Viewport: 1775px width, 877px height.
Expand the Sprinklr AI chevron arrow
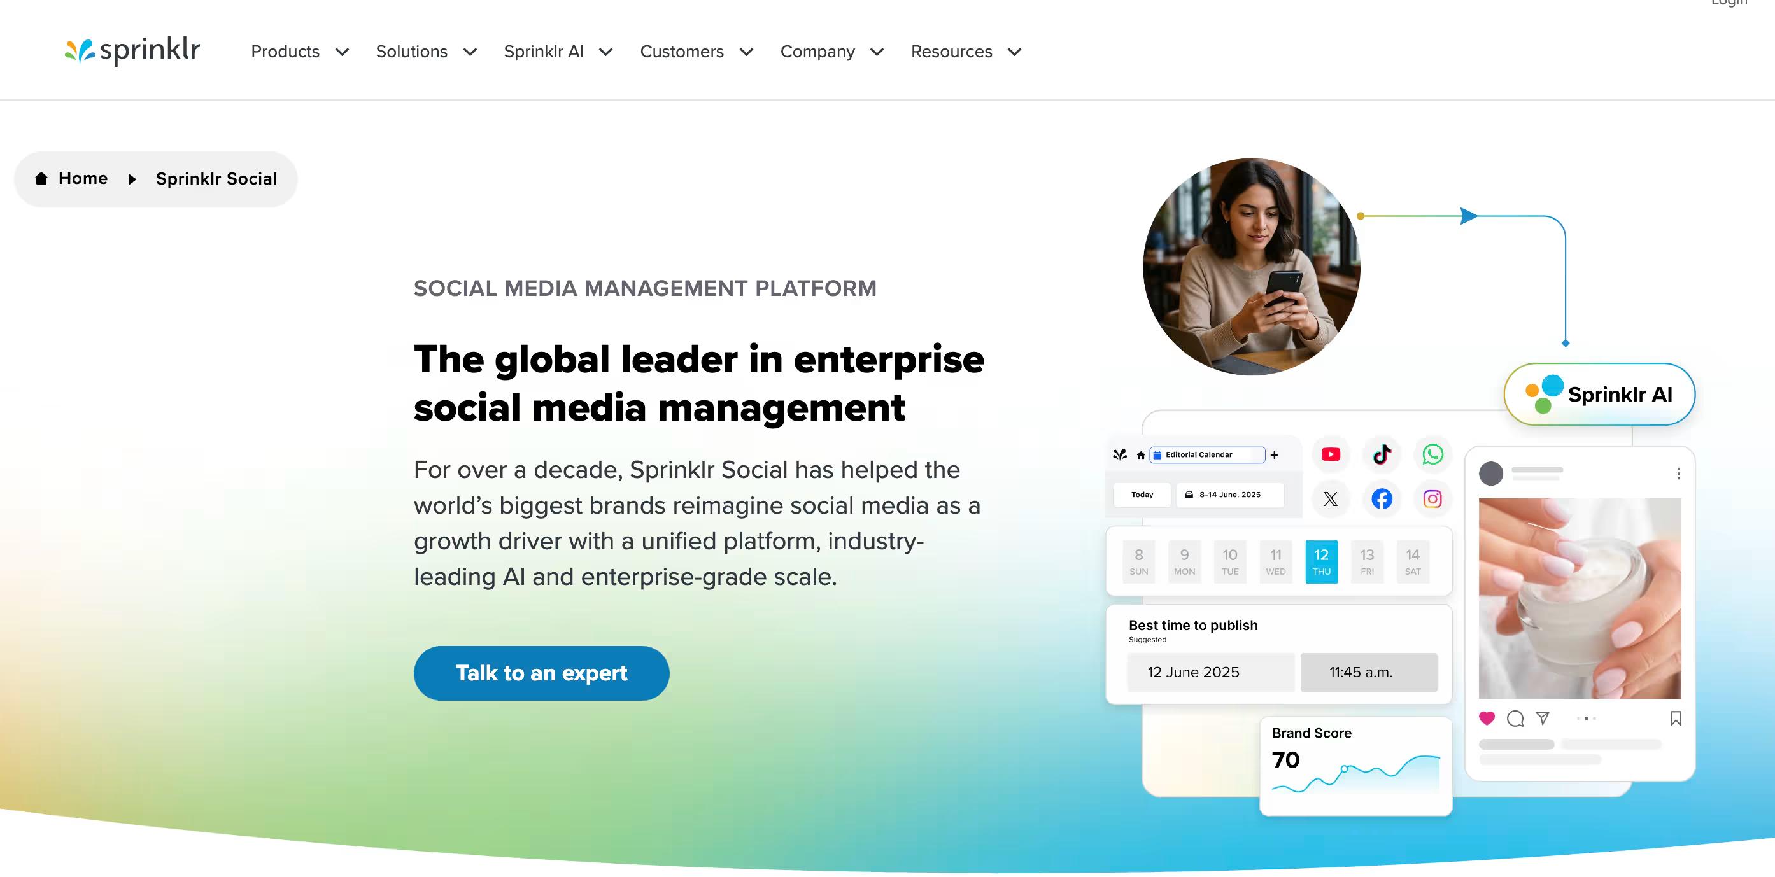[605, 52]
